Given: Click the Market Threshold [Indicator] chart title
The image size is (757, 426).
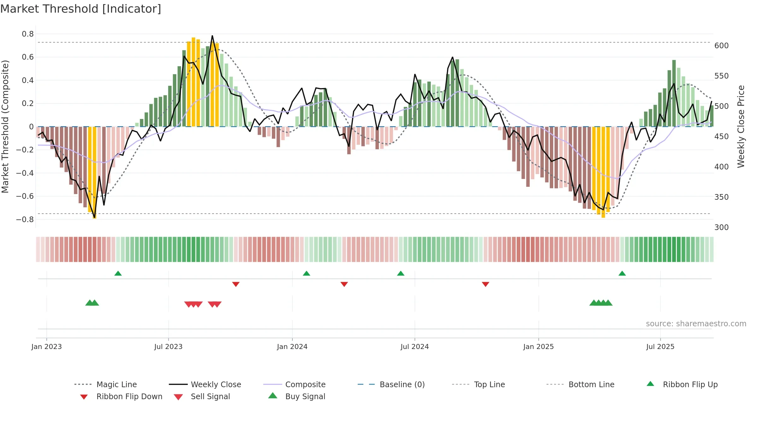Looking at the screenshot, I should point(81,9).
